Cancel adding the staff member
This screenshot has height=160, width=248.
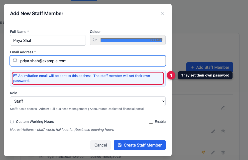pyautogui.click(x=101, y=145)
